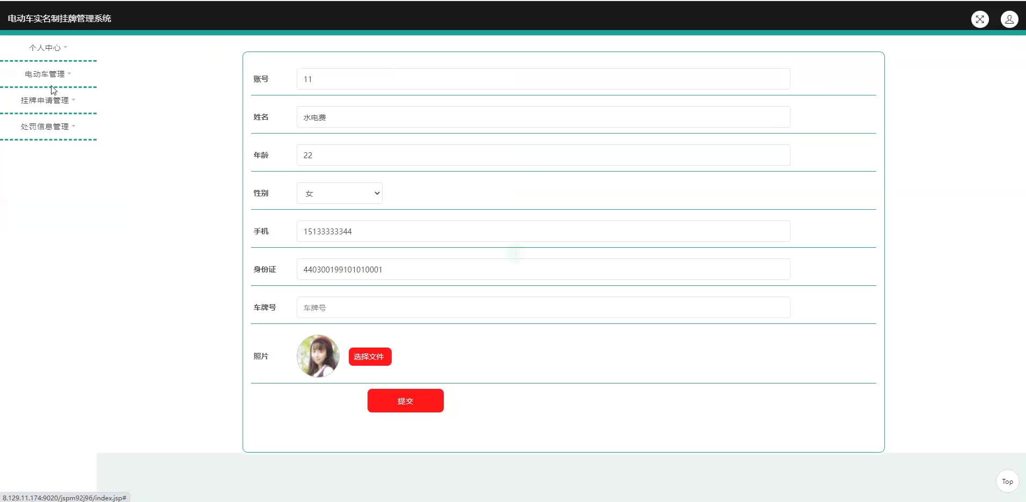Expand the 电动车管理 sidebar menu
The width and height of the screenshot is (1026, 502).
[x=48, y=74]
